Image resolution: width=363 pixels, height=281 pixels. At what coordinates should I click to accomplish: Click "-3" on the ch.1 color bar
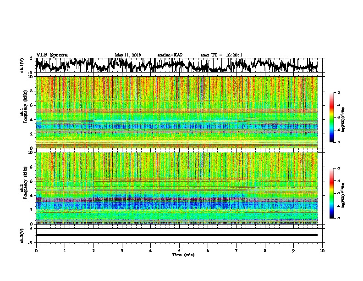point(338,93)
